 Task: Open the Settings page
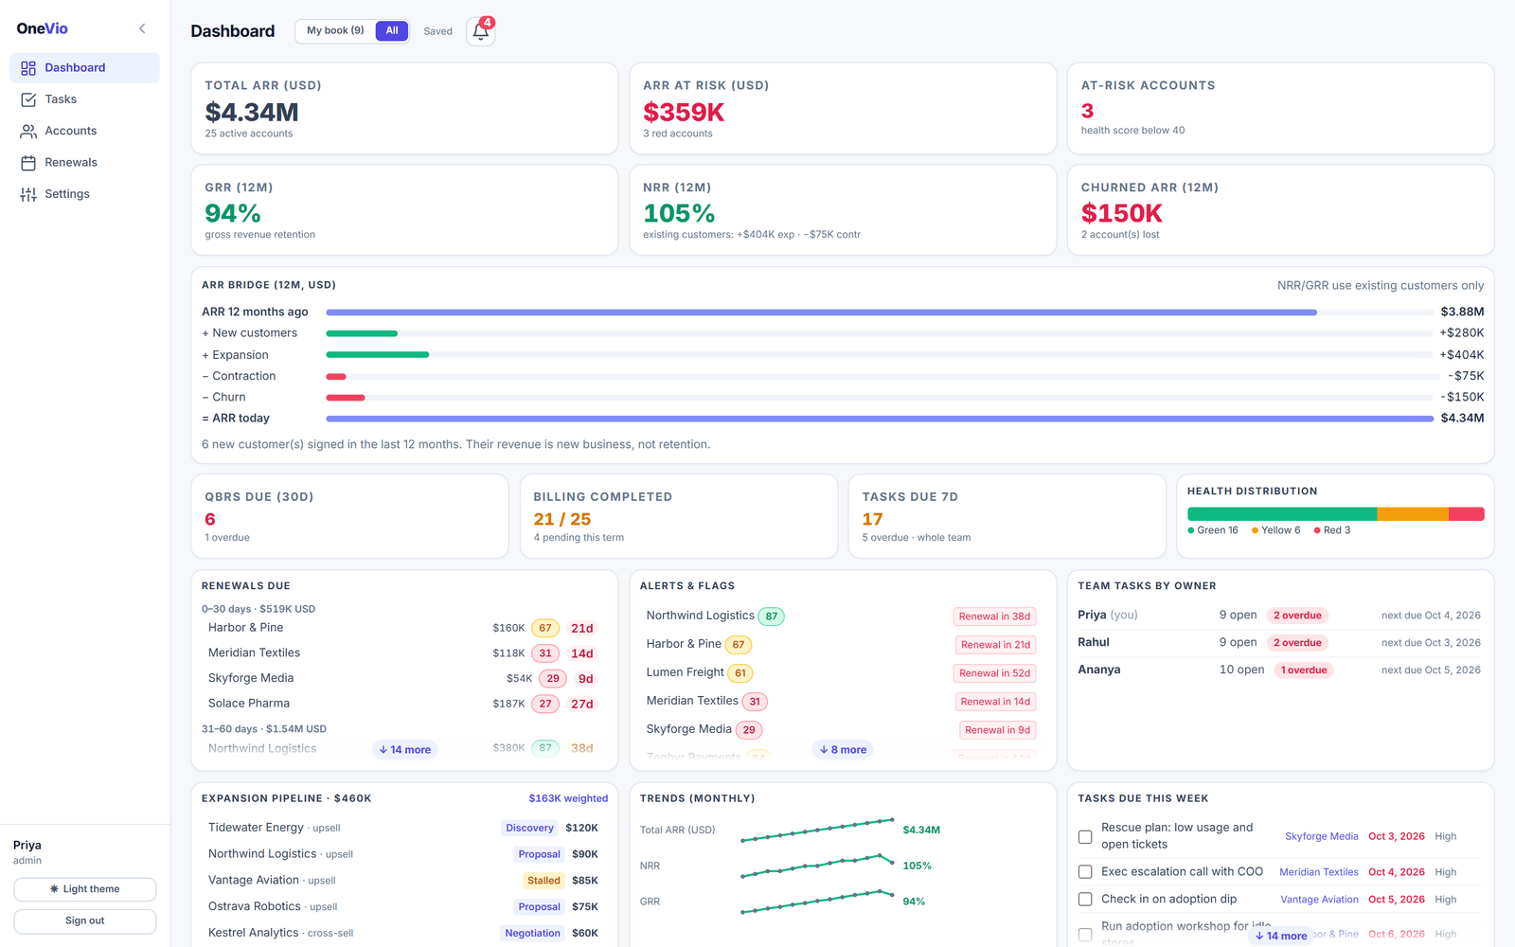click(84, 194)
